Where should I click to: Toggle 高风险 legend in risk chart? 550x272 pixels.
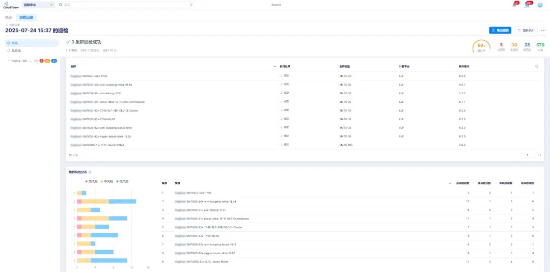click(x=92, y=181)
